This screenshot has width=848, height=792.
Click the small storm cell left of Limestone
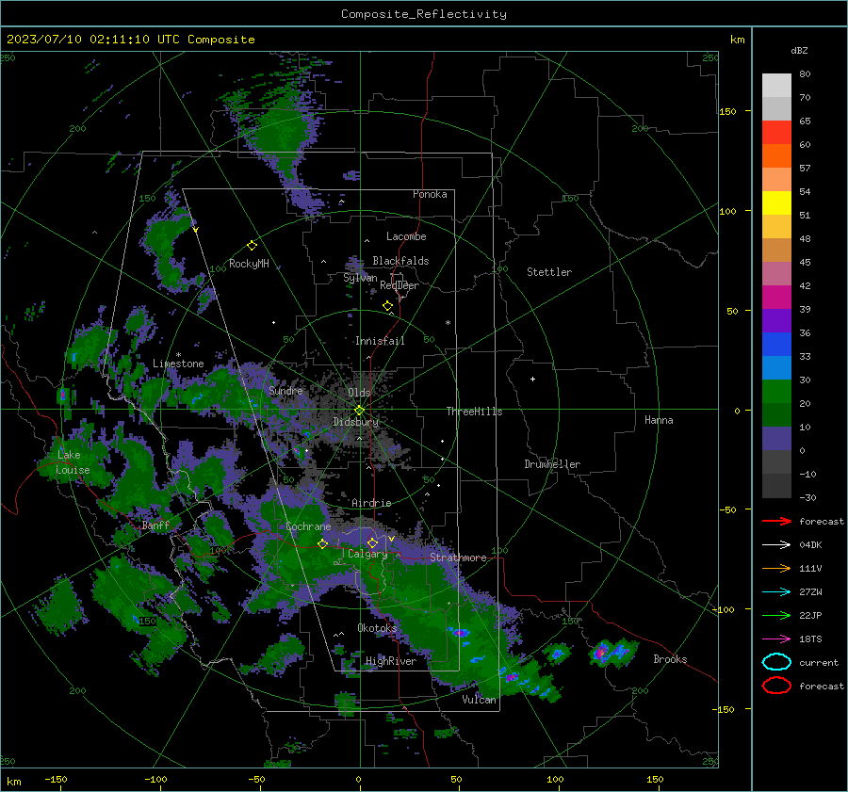pos(63,396)
